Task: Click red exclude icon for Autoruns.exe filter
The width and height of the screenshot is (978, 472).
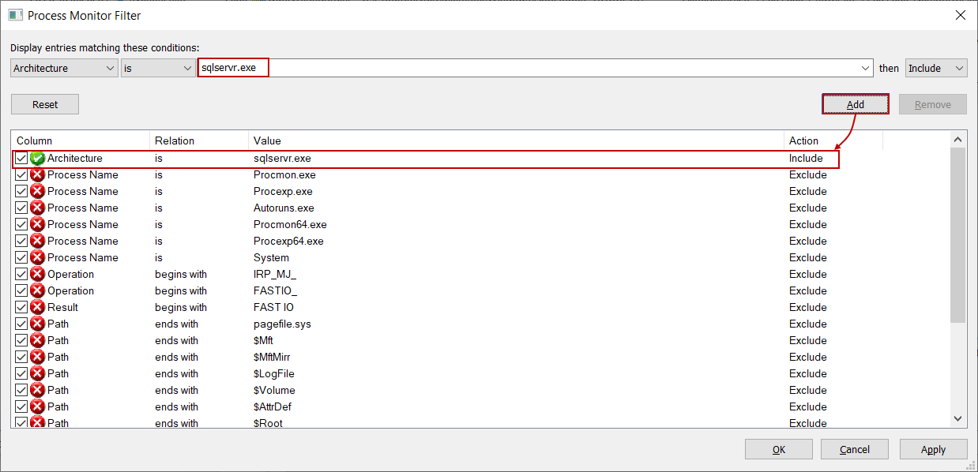Action: tap(37, 208)
